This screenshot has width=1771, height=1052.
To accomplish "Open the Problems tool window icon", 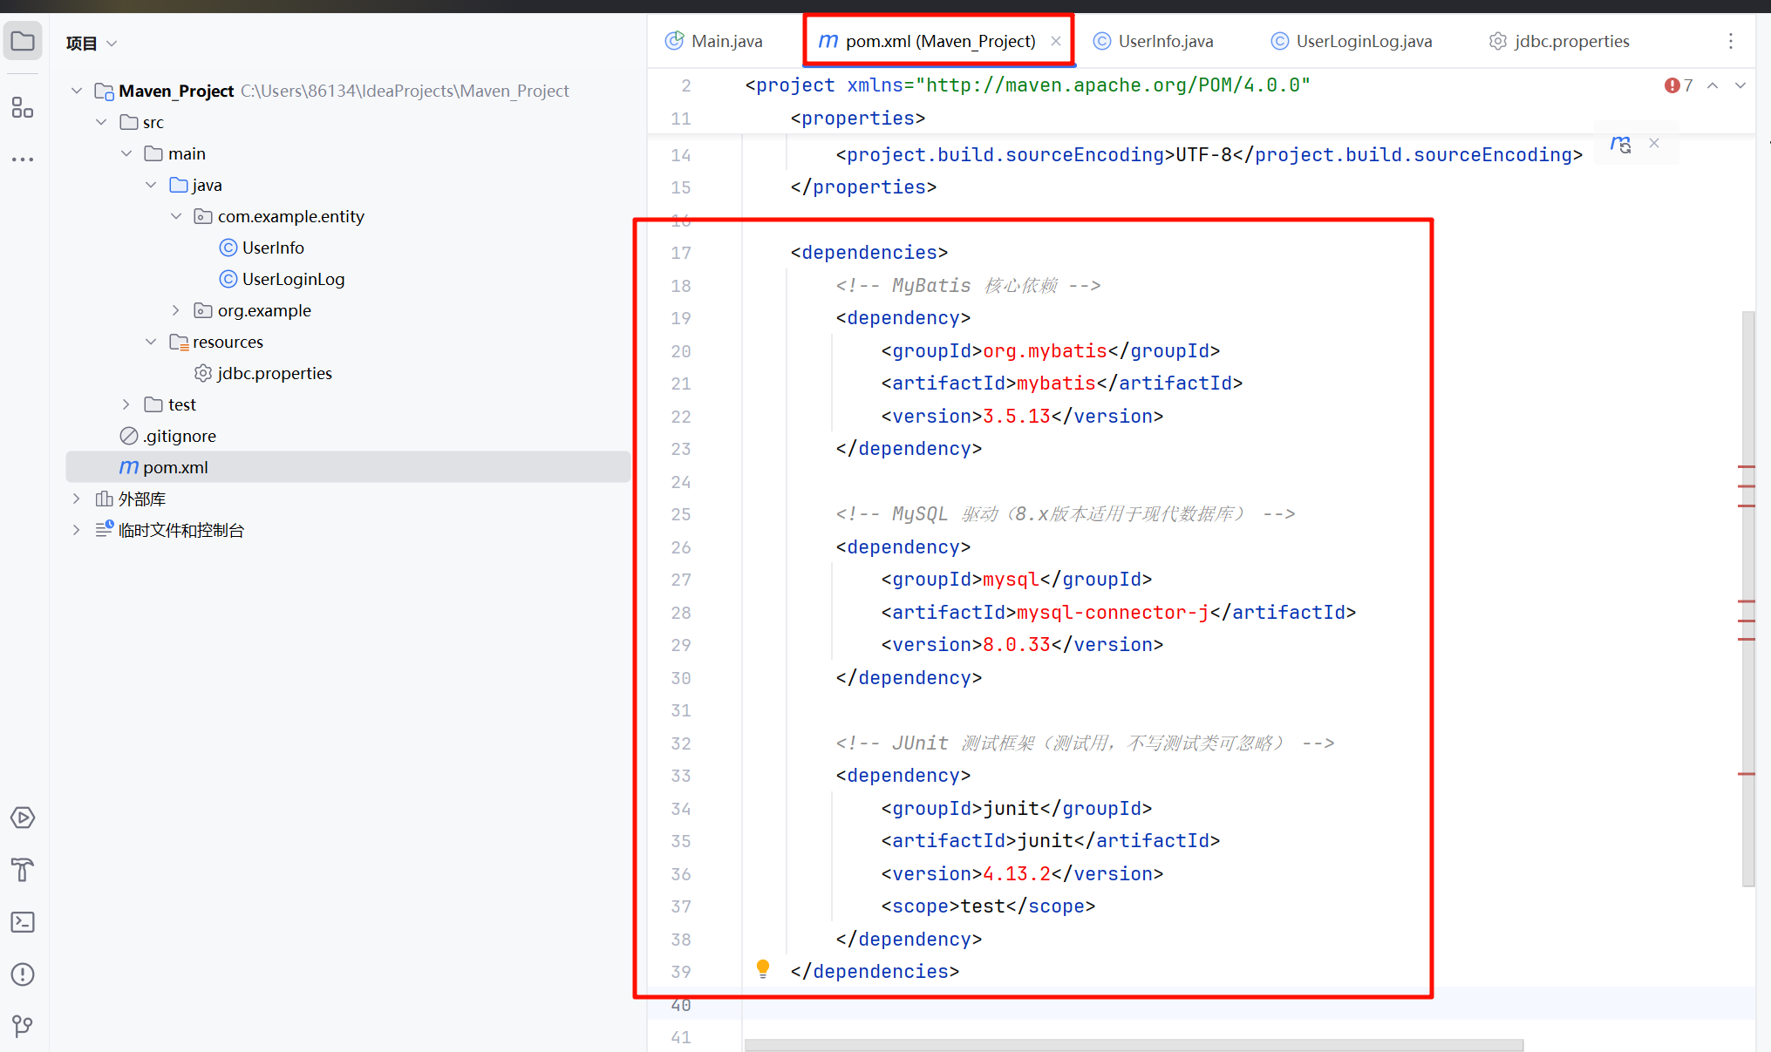I will click(23, 974).
